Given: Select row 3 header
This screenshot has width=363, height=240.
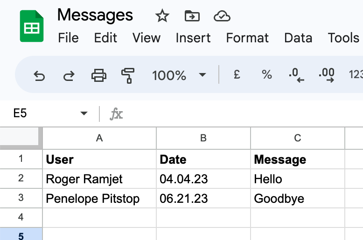Looking at the screenshot, I should point(21,198).
